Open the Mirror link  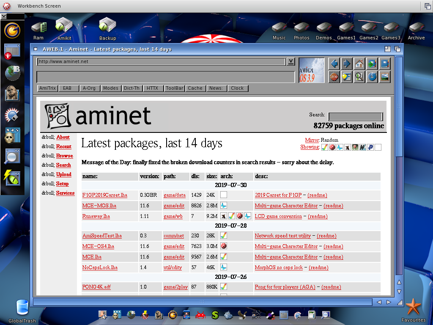[x=312, y=140]
